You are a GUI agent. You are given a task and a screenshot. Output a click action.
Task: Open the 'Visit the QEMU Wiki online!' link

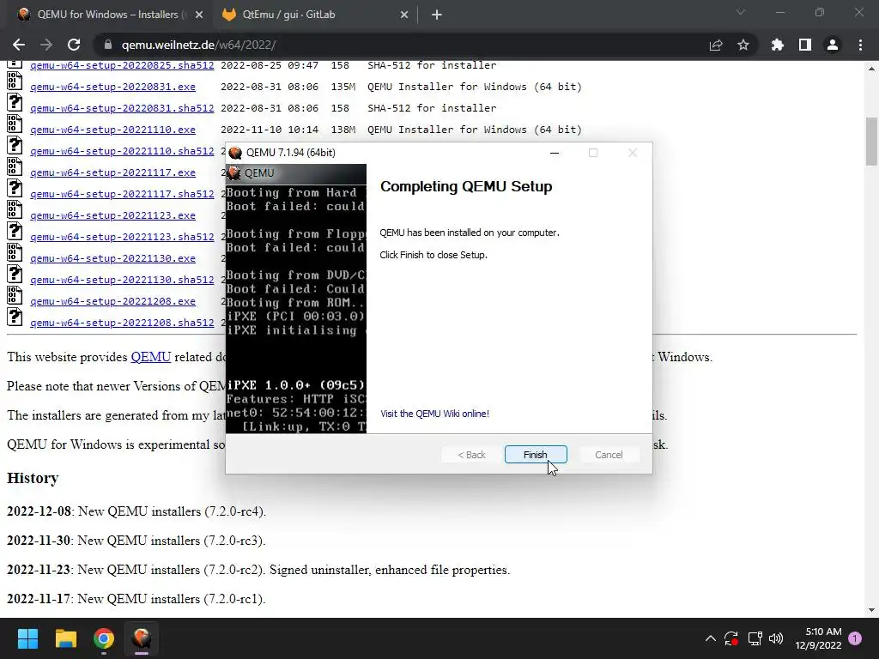pyautogui.click(x=434, y=414)
